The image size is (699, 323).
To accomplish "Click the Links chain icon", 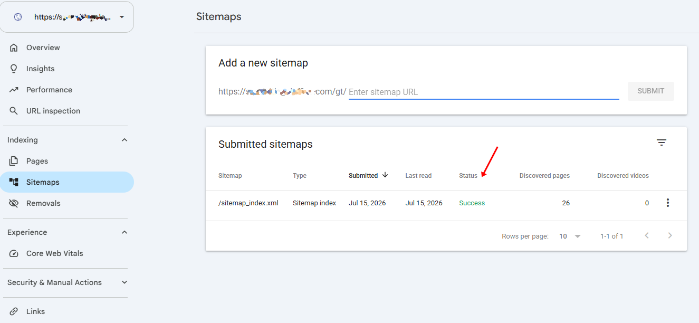I will pyautogui.click(x=14, y=311).
